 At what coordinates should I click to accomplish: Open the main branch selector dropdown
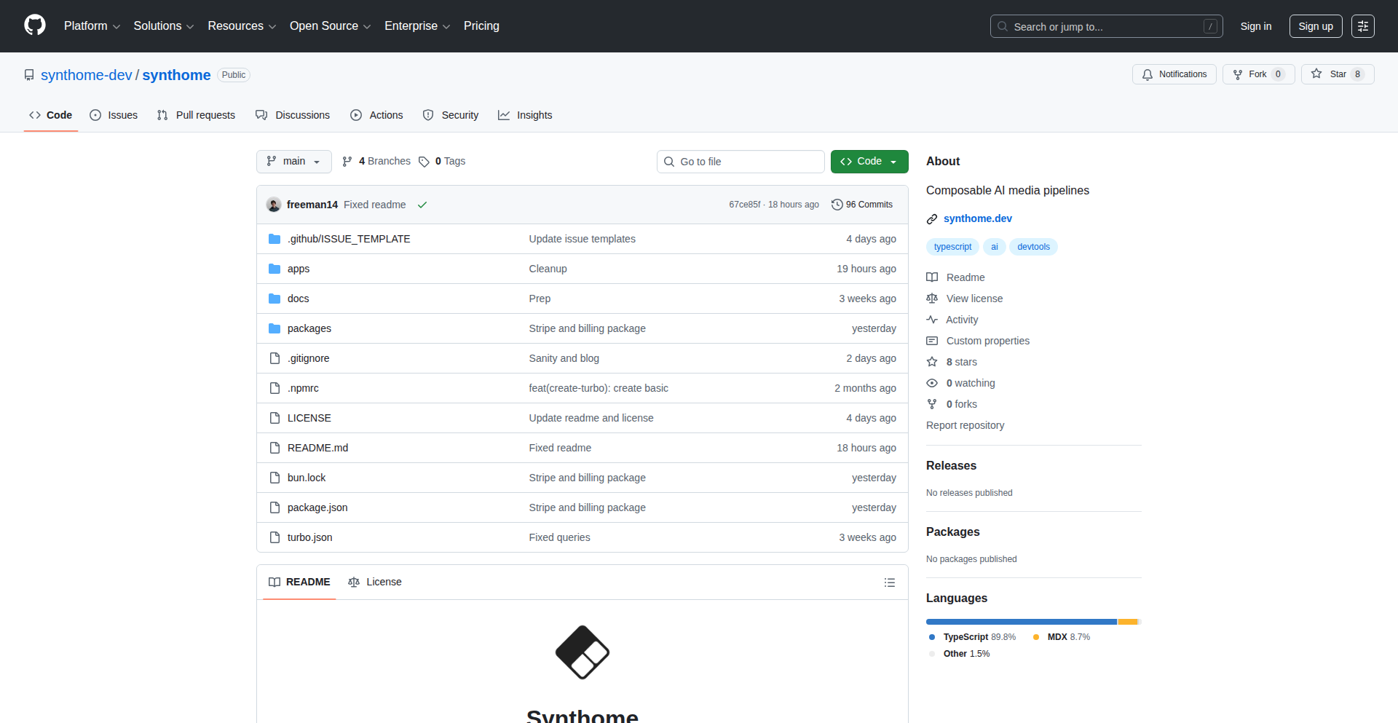[293, 161]
